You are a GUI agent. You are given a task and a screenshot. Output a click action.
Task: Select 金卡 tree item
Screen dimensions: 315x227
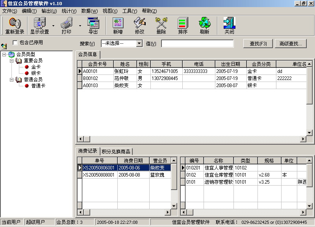click(x=36, y=67)
